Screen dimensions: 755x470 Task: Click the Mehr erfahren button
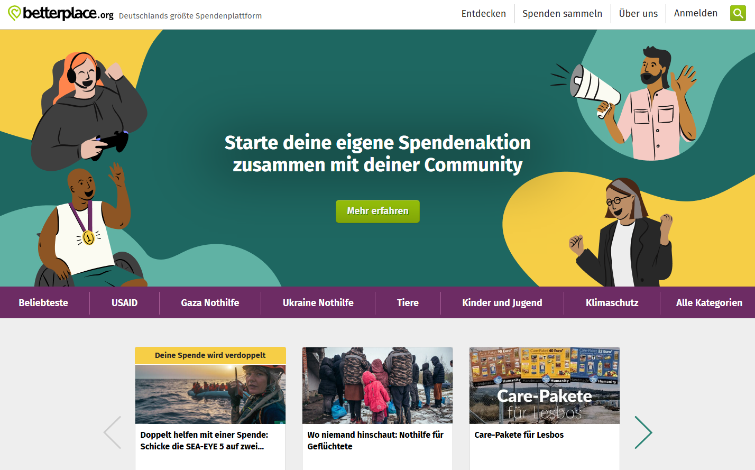[x=377, y=211]
